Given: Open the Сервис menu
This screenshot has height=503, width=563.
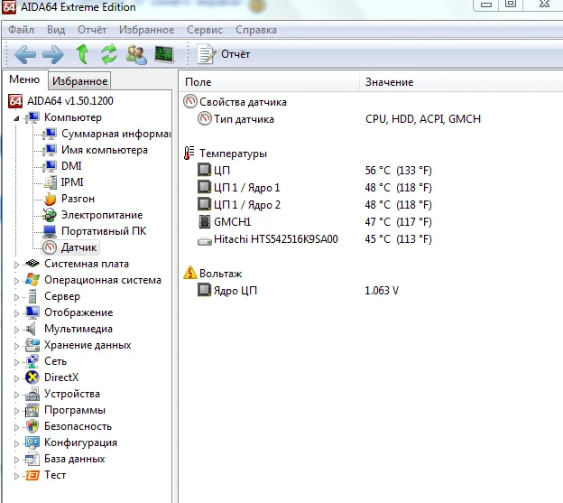Looking at the screenshot, I should click(205, 30).
